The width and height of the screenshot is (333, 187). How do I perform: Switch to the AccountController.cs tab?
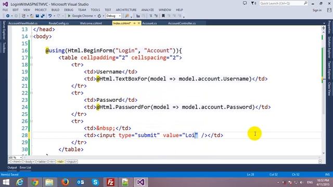click(182, 23)
